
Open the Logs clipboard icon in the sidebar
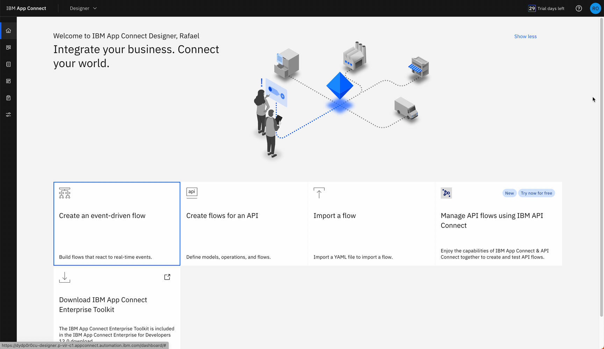pyautogui.click(x=8, y=98)
